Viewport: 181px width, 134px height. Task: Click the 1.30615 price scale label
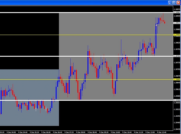click(x=177, y=89)
